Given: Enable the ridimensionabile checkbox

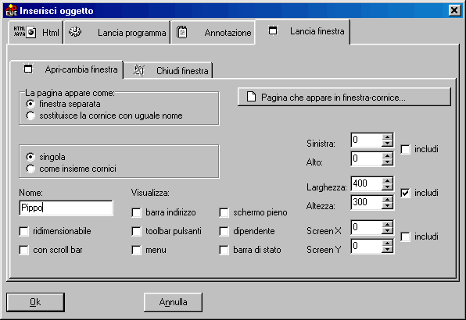Looking at the screenshot, I should pos(23,231).
